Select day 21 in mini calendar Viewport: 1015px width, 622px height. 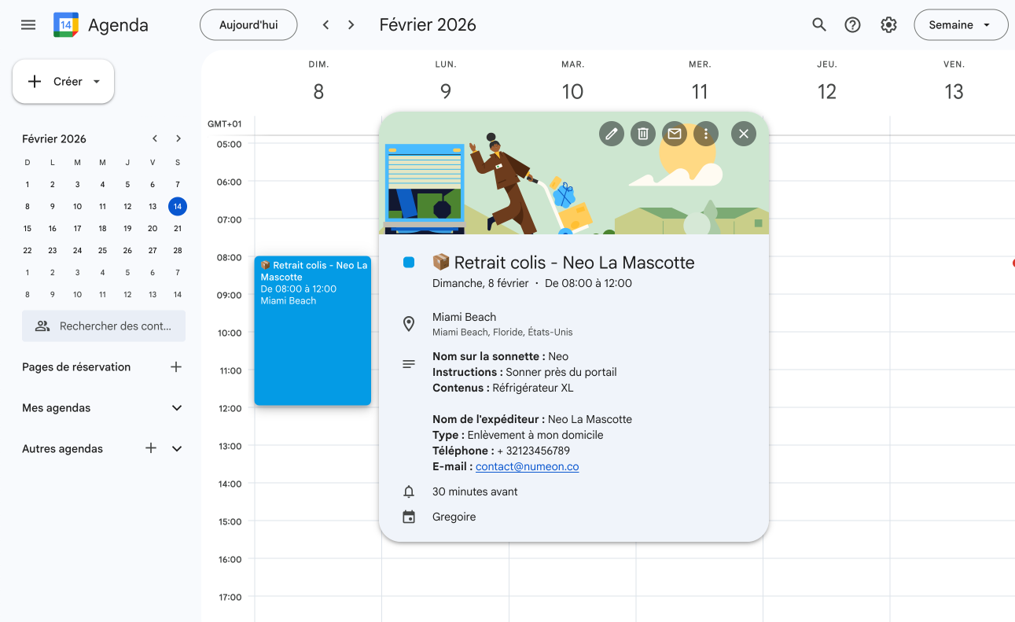tap(178, 229)
